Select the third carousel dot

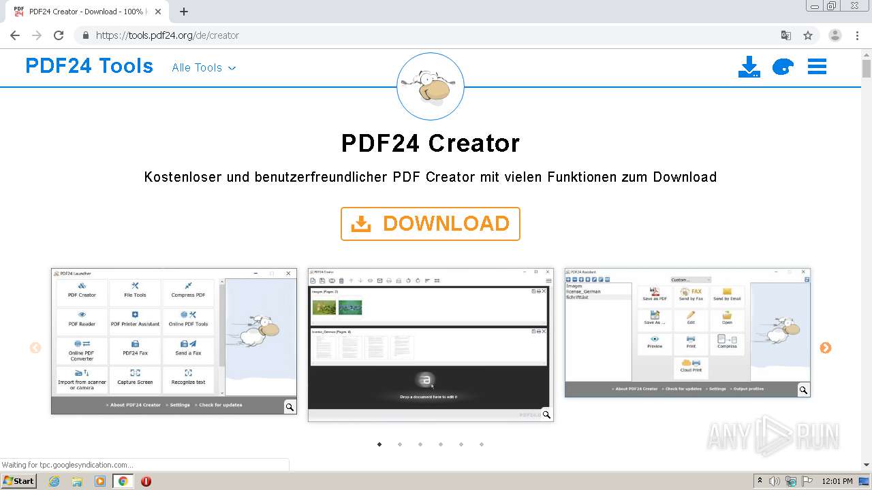(x=420, y=444)
